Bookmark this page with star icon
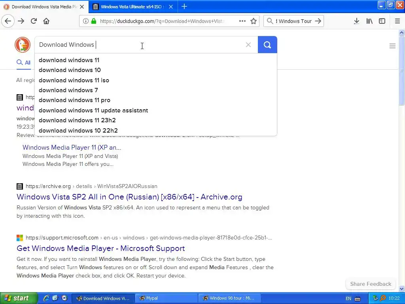 [254, 21]
